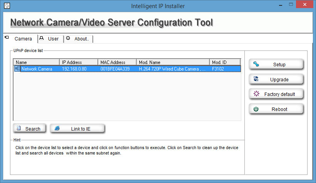Select the 192.168.0.80 IP address cell
Screen dimensions: 316x183
tap(74, 69)
